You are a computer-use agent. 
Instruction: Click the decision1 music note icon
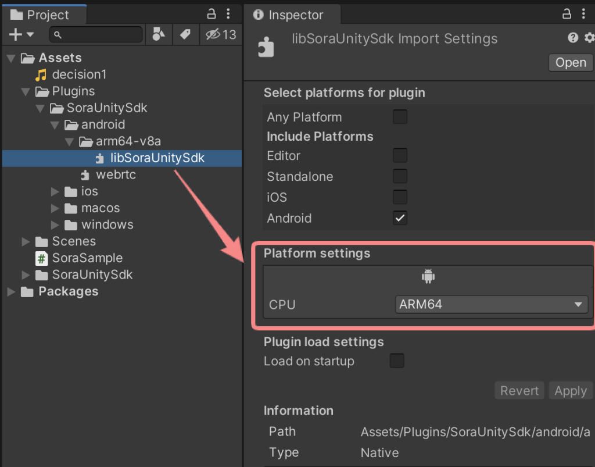(41, 75)
